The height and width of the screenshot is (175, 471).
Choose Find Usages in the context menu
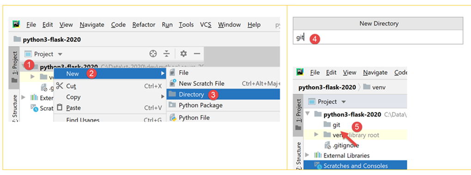110,119
